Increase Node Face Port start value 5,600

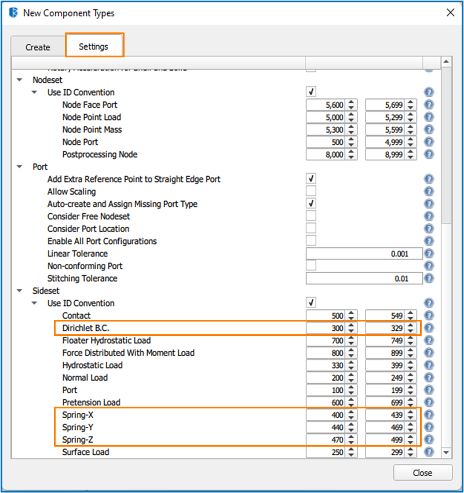(x=351, y=102)
